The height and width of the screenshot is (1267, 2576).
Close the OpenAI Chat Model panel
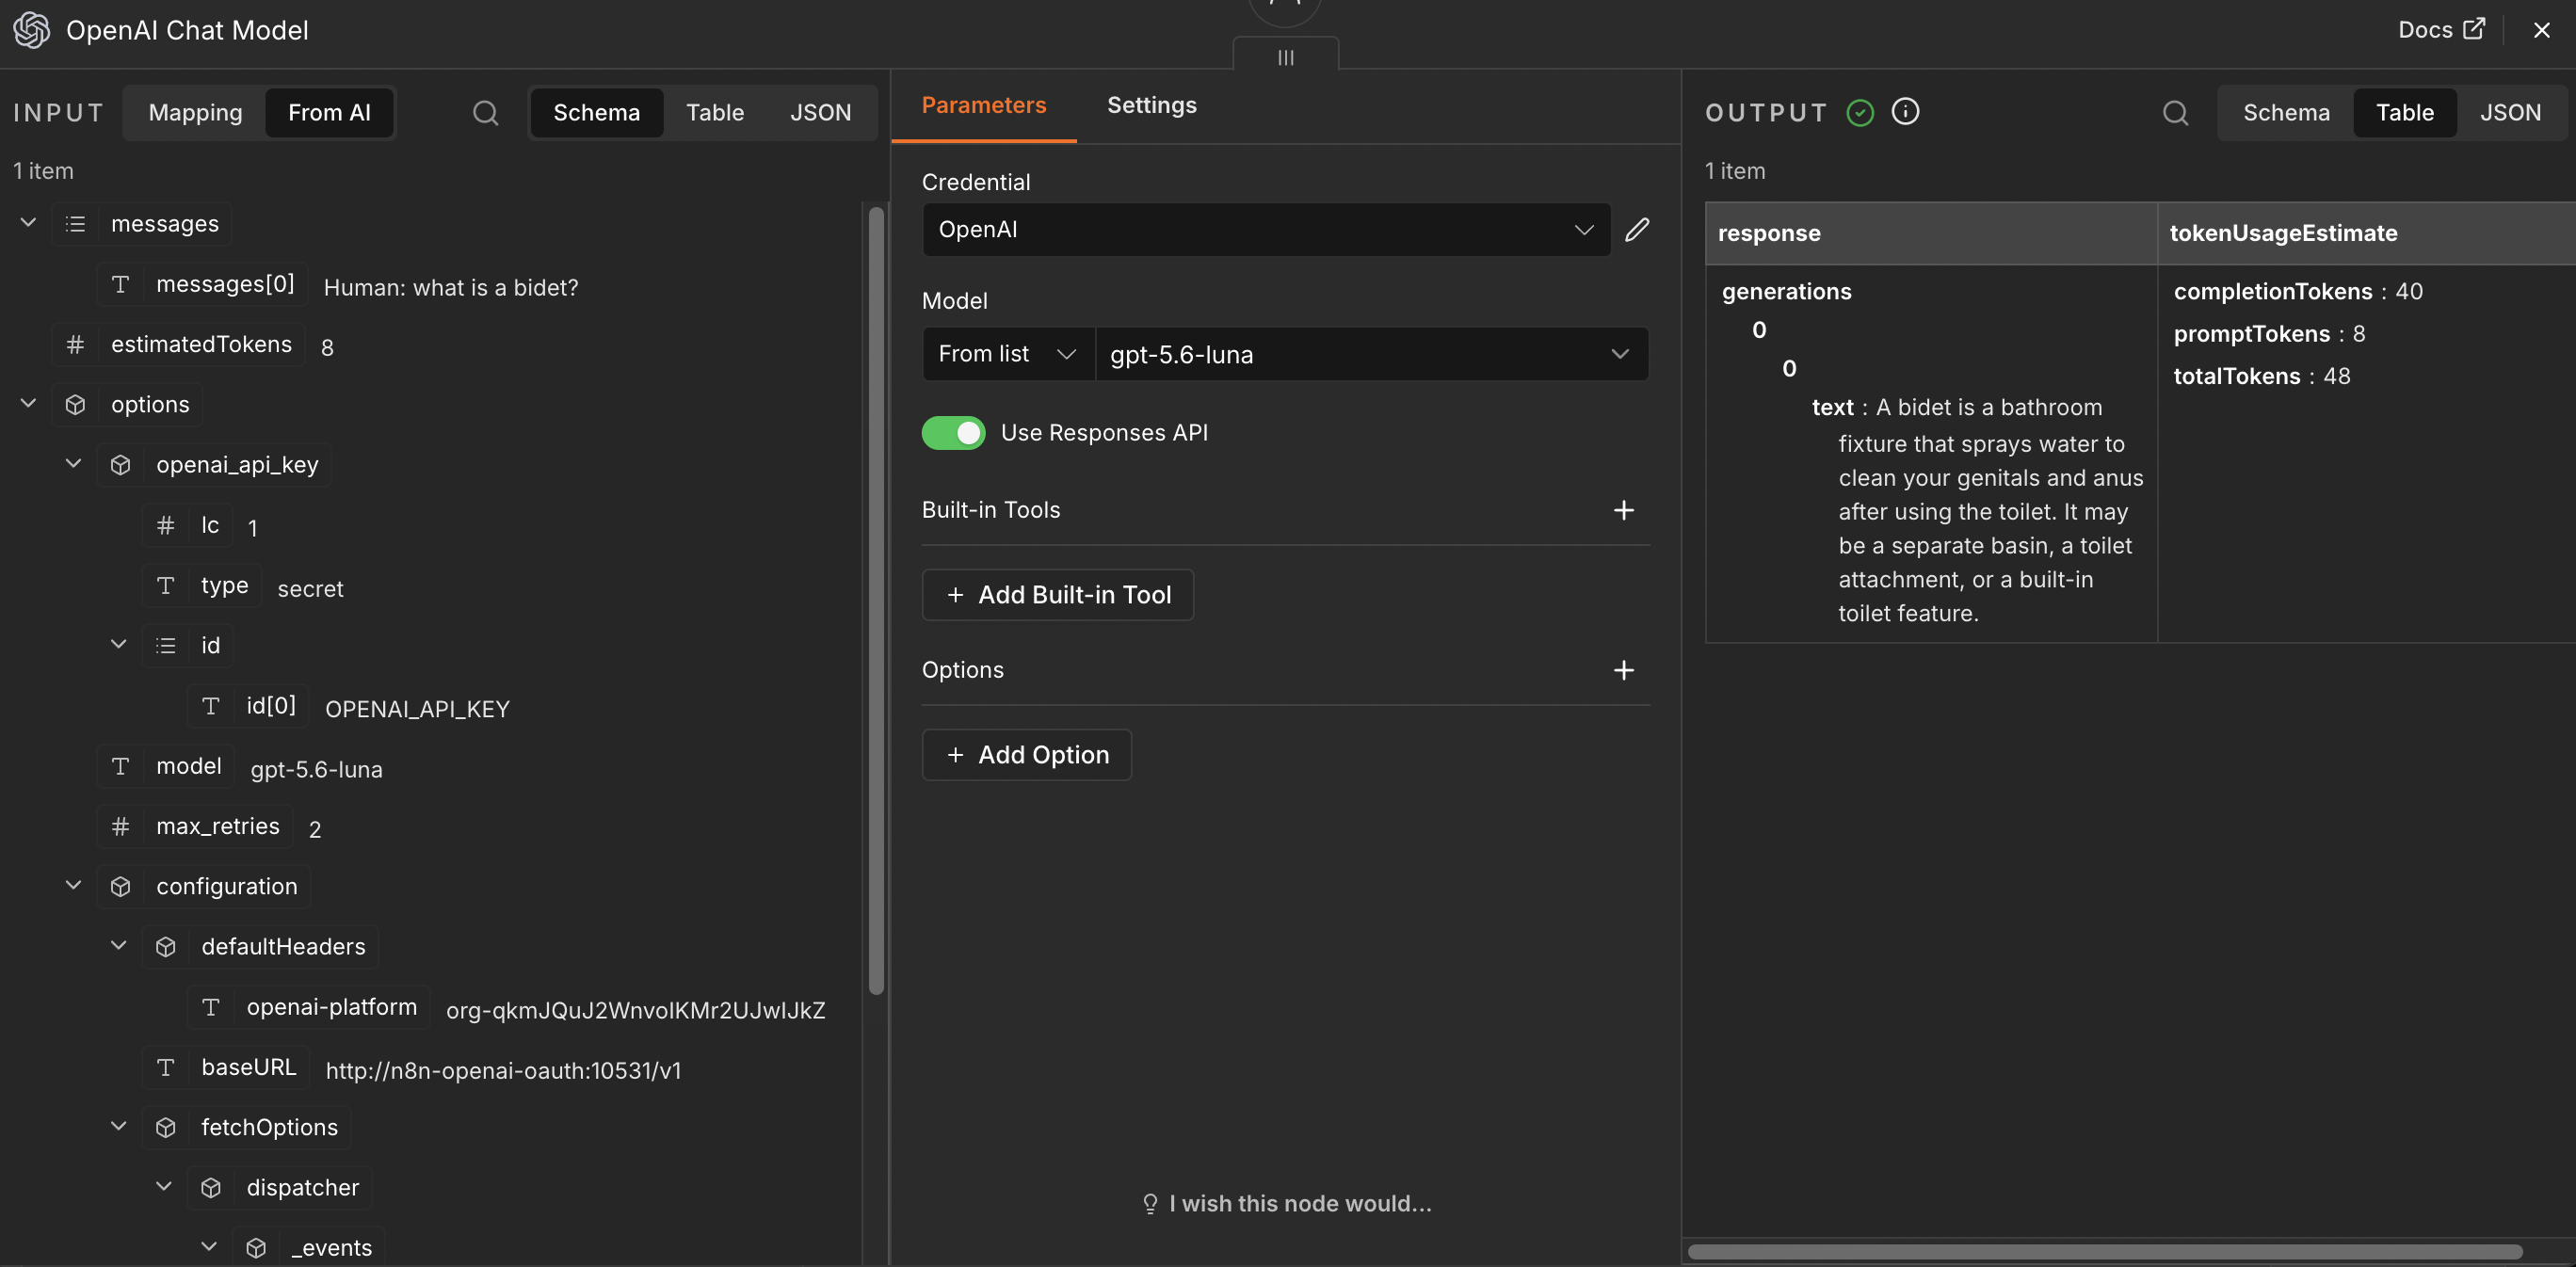pyautogui.click(x=2541, y=30)
